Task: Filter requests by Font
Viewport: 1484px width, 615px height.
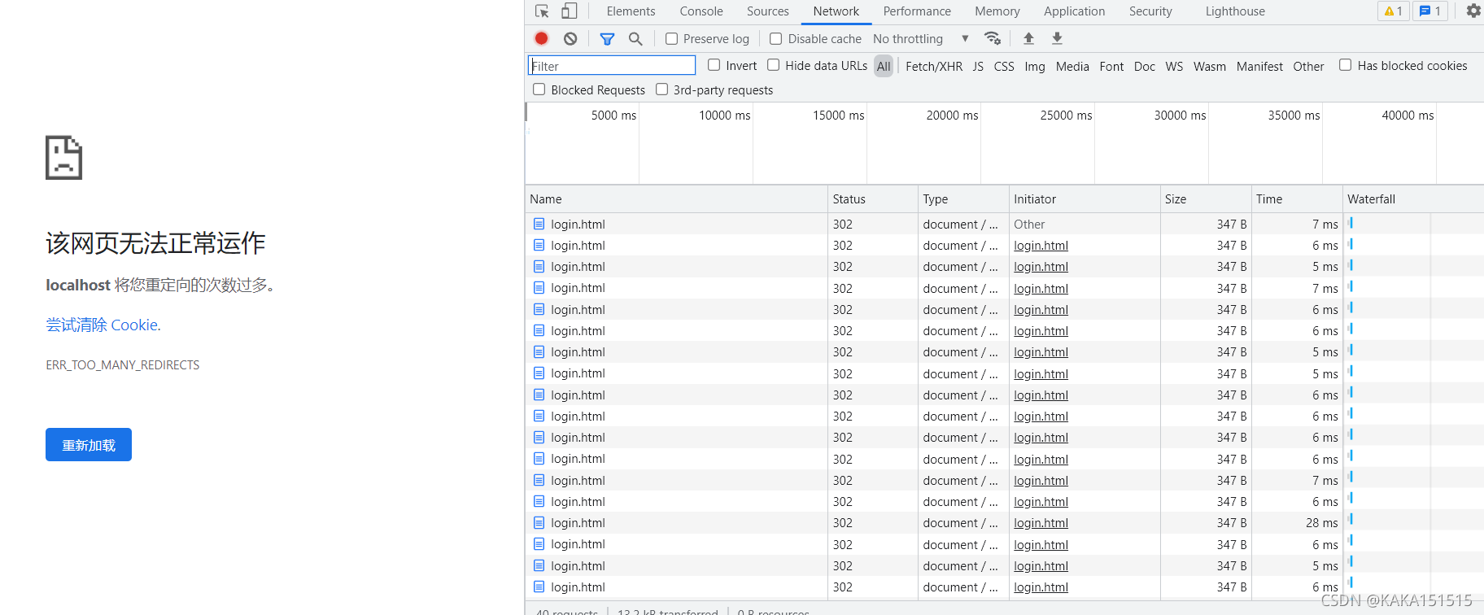Action: (x=1111, y=67)
